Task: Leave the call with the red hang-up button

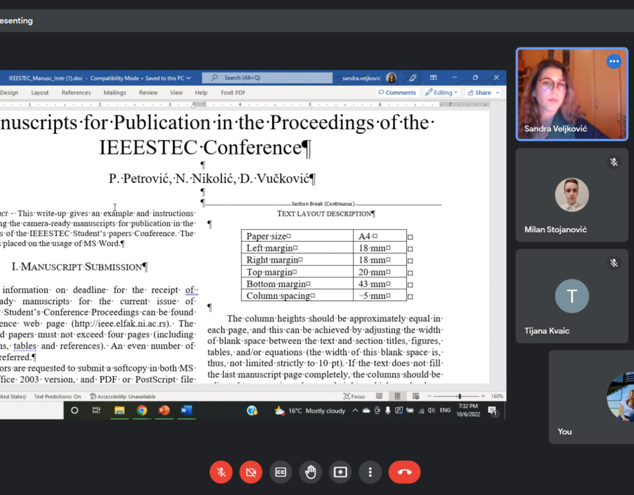Action: pos(404,472)
